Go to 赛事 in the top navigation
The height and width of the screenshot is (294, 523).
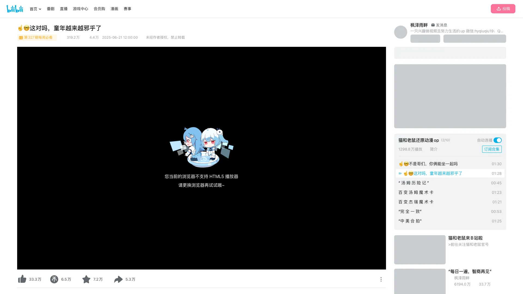pyautogui.click(x=127, y=9)
